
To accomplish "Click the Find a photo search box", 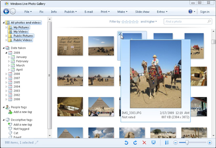I will click(x=188, y=22).
